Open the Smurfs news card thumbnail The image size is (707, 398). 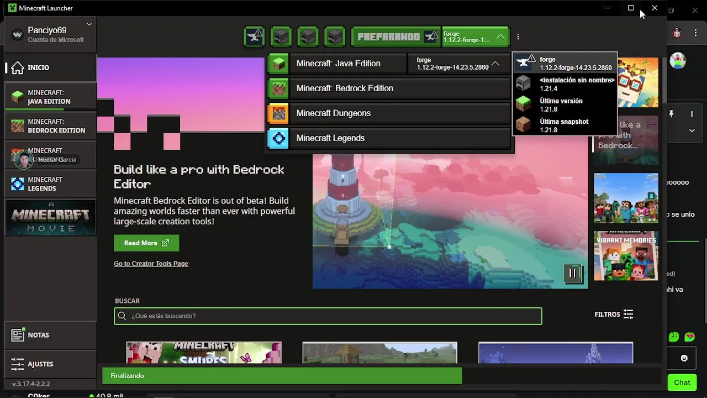click(204, 353)
